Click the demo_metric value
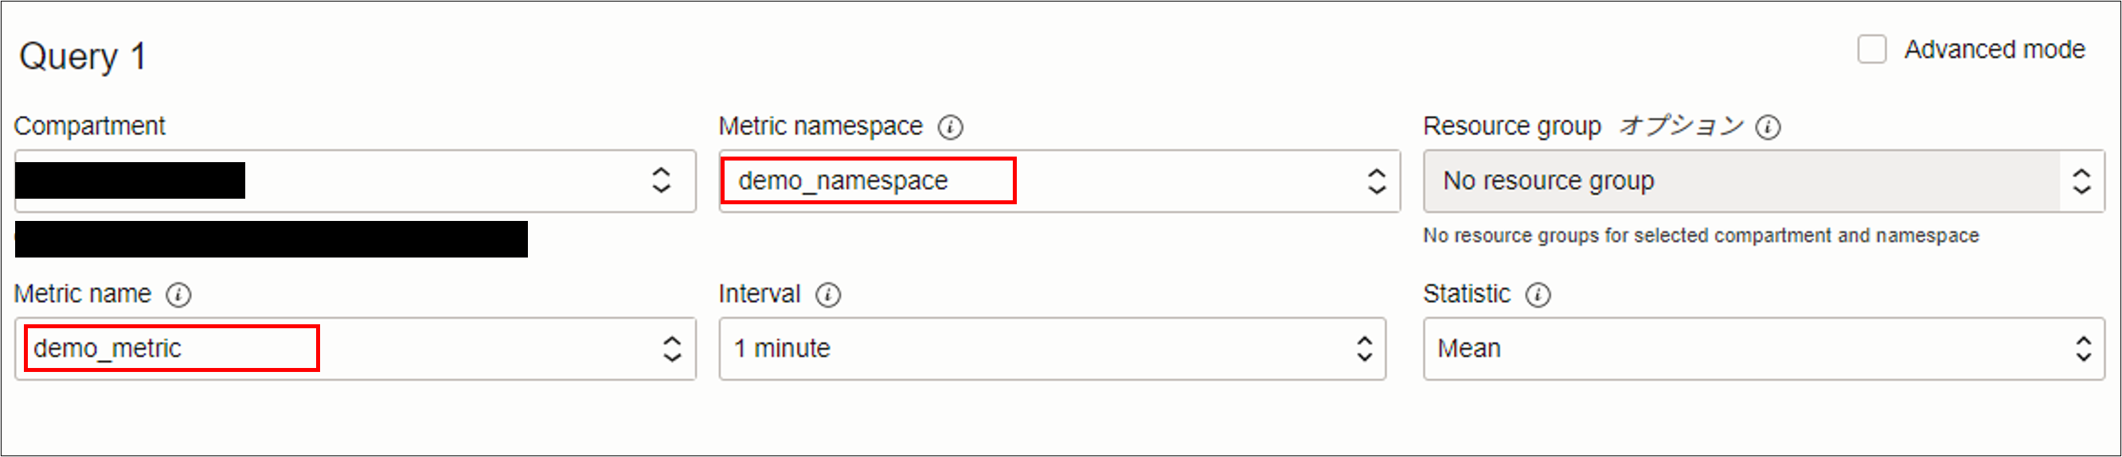This screenshot has width=2122, height=457. 107,348
